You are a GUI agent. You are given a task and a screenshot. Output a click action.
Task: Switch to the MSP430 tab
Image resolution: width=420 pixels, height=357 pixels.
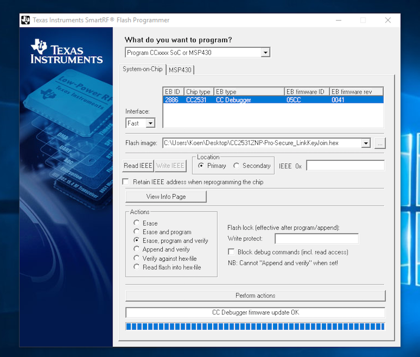tap(180, 70)
